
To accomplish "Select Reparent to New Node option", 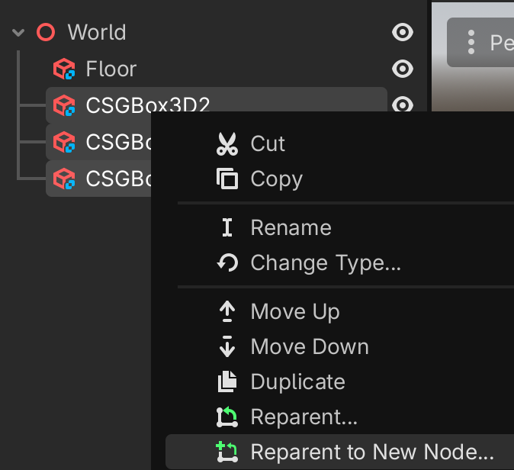I will (372, 452).
